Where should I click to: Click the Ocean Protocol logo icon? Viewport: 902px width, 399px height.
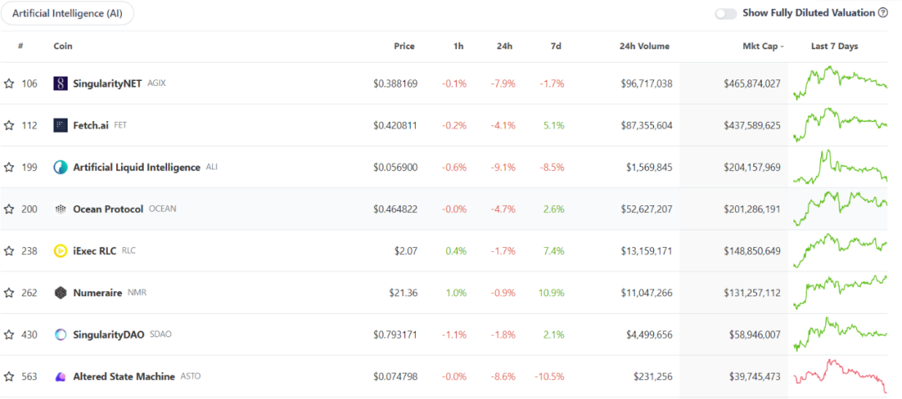60,209
